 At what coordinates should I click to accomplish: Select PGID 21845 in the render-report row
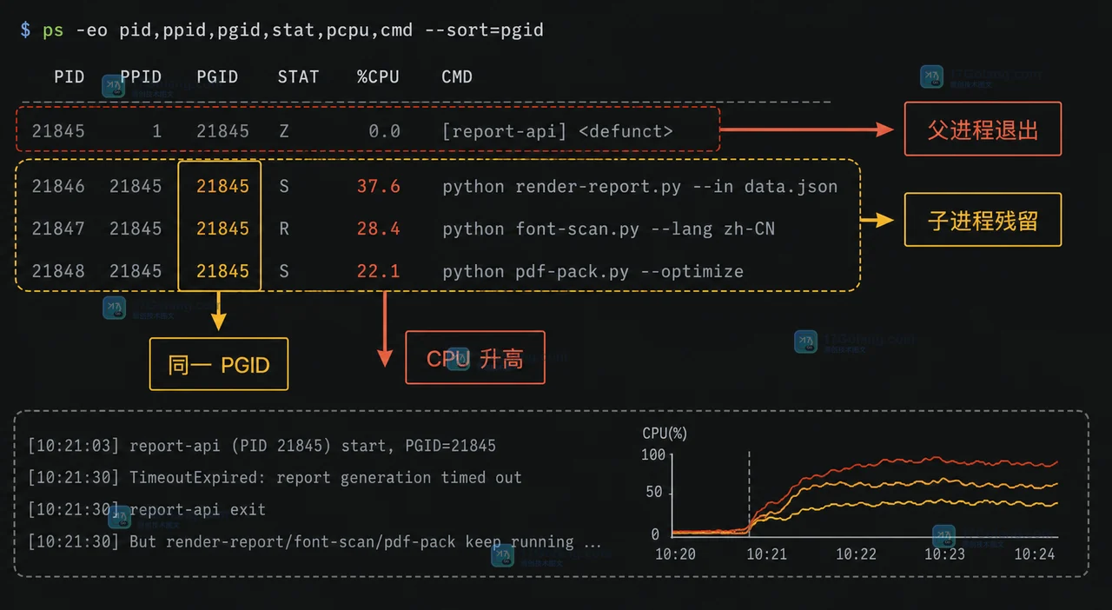pyautogui.click(x=222, y=186)
